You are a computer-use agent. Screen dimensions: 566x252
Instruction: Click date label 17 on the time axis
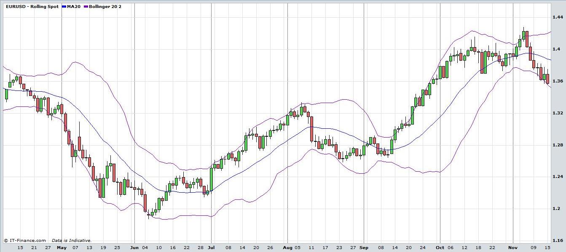tap(325, 248)
